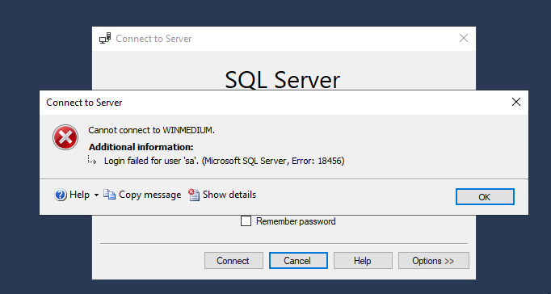Click the large SQL Server heading
This screenshot has height=294, width=551.
[283, 80]
